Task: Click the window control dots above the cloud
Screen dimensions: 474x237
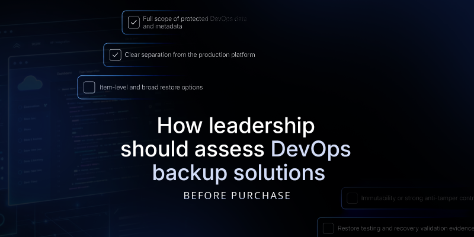Action: pos(21,63)
